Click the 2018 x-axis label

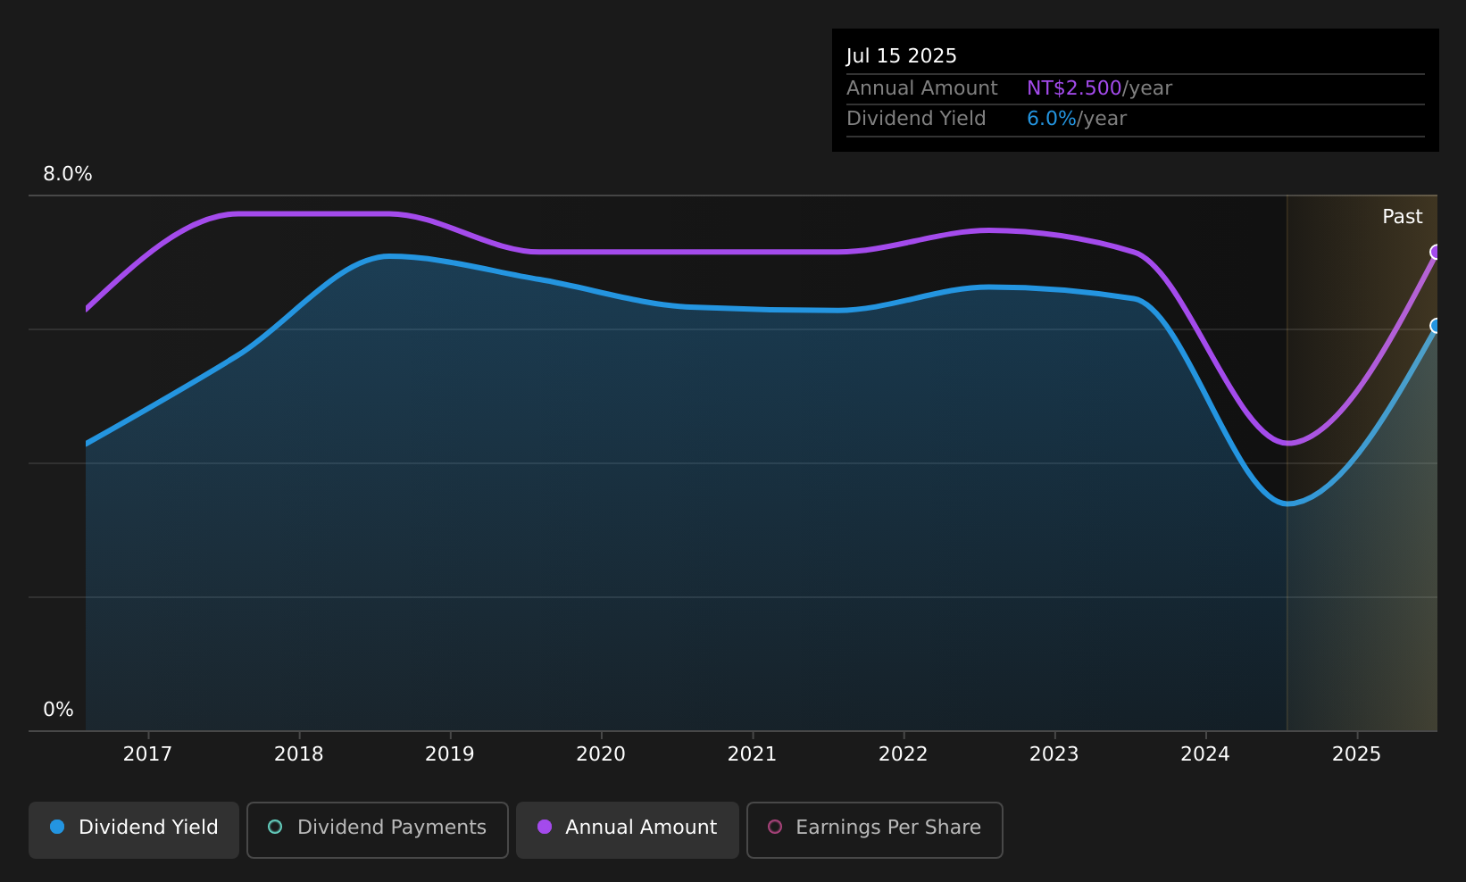click(299, 754)
